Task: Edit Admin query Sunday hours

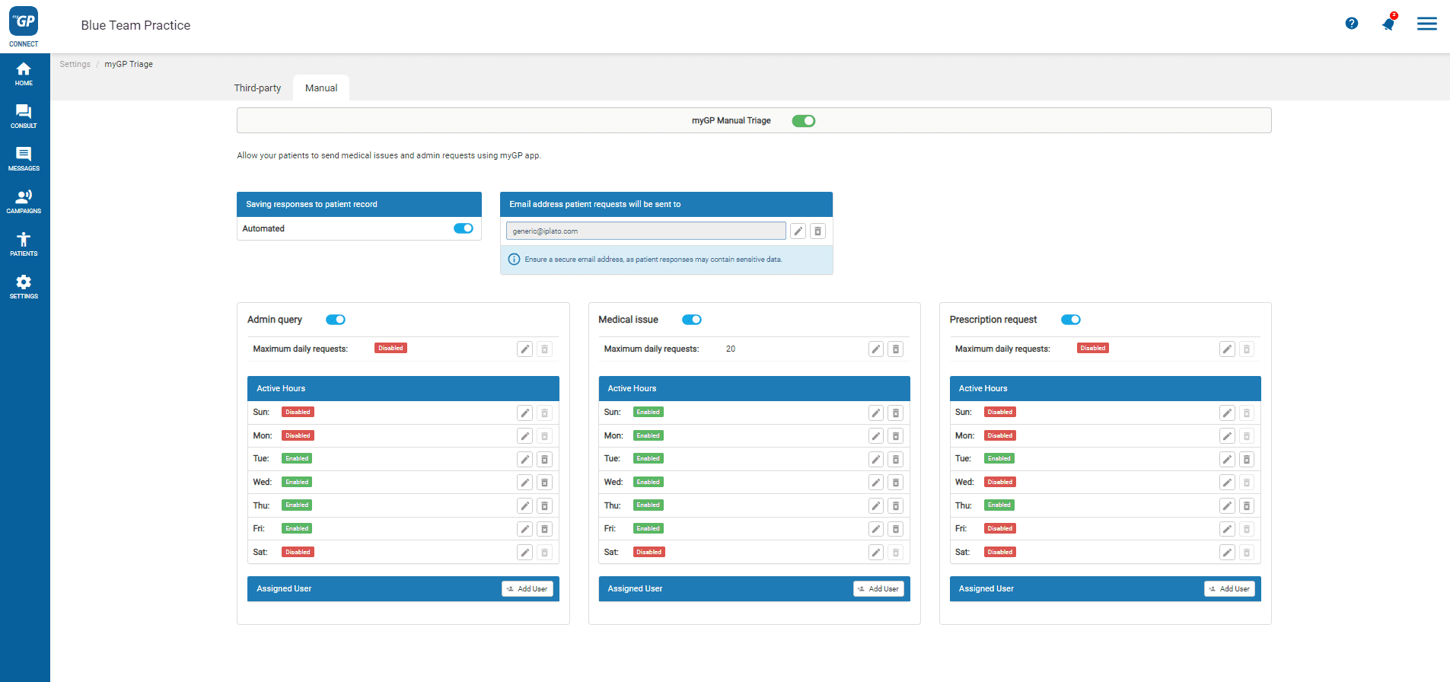Action: click(525, 413)
